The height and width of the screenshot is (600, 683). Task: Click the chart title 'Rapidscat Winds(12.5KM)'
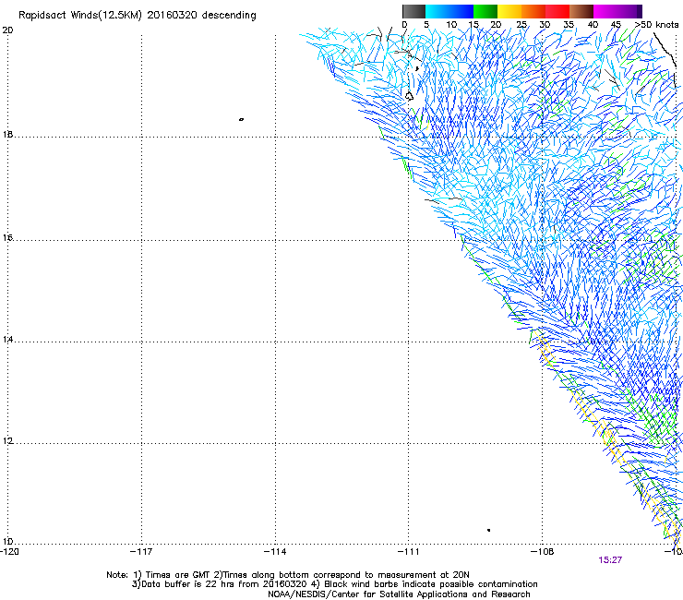[80, 16]
